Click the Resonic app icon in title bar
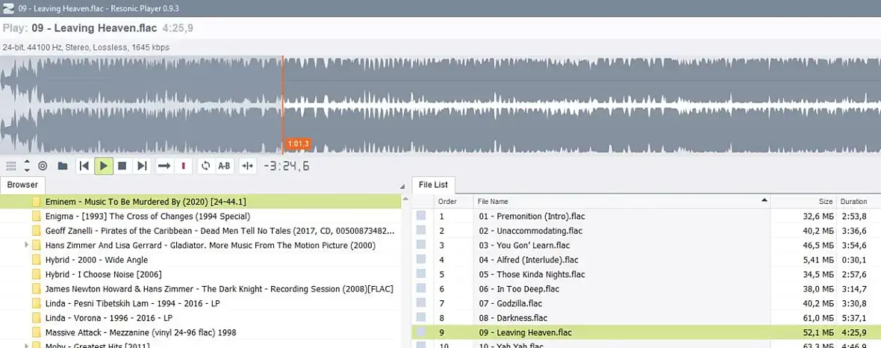 (8, 8)
